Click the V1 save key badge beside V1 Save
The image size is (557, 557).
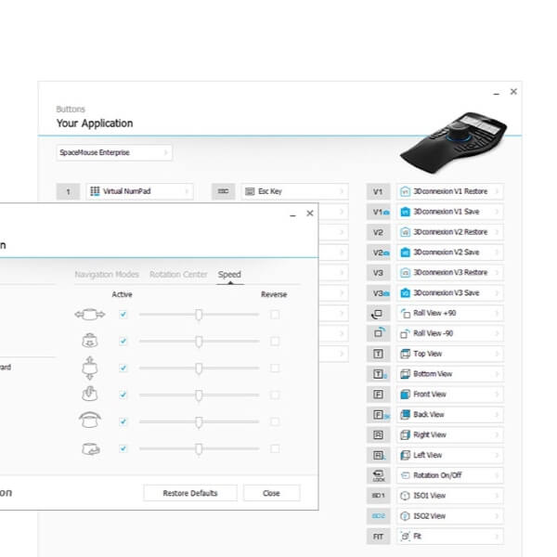click(378, 212)
